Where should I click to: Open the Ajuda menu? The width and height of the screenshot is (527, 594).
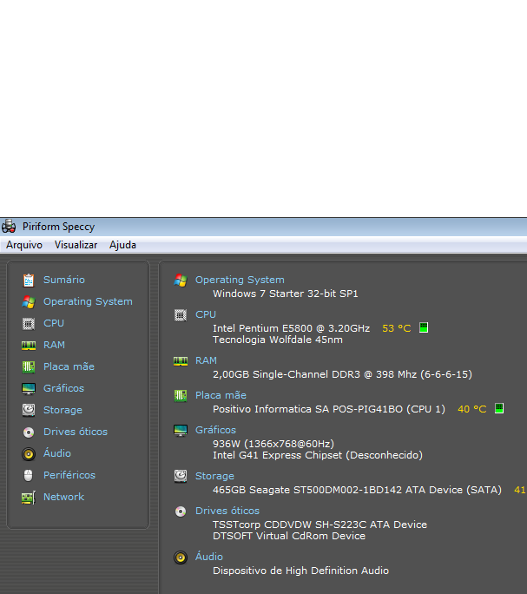[122, 245]
